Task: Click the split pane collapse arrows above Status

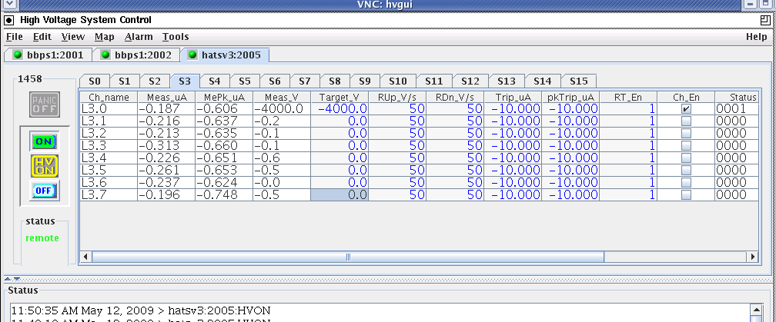Action: pos(12,279)
